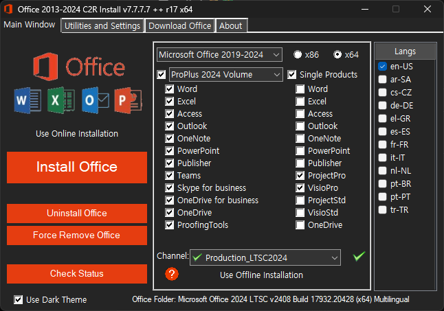
Task: Uncheck OneDrive for business checkbox
Action: pos(169,200)
